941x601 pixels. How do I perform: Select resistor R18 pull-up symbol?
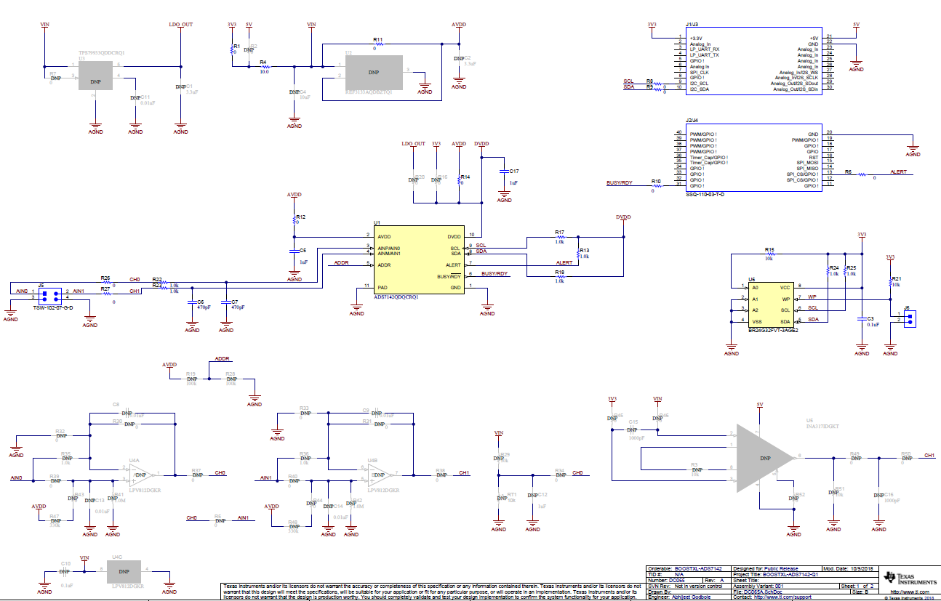[559, 276]
